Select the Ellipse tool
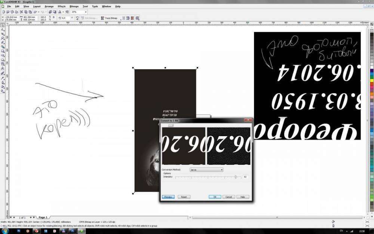 coord(3,55)
